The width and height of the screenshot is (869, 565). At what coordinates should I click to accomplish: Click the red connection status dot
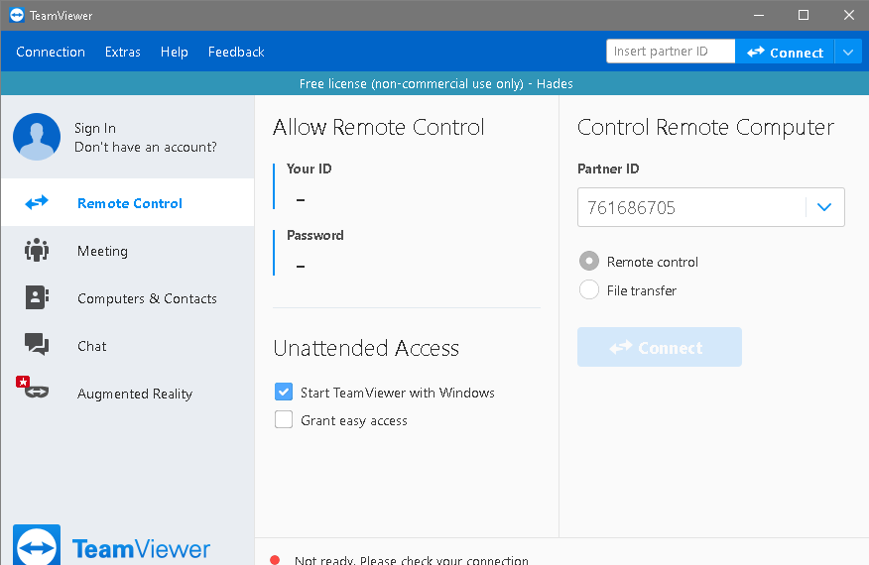275,559
